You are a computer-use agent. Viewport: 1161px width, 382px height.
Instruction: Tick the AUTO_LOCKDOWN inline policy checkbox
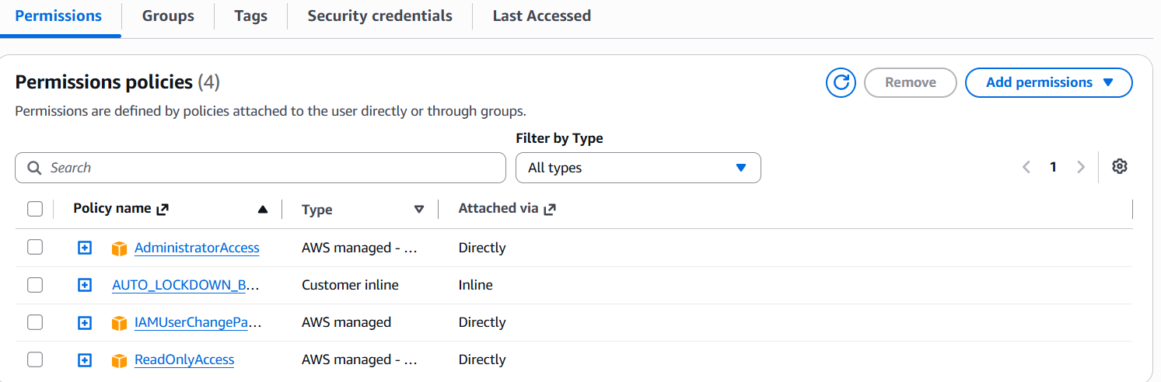point(35,285)
